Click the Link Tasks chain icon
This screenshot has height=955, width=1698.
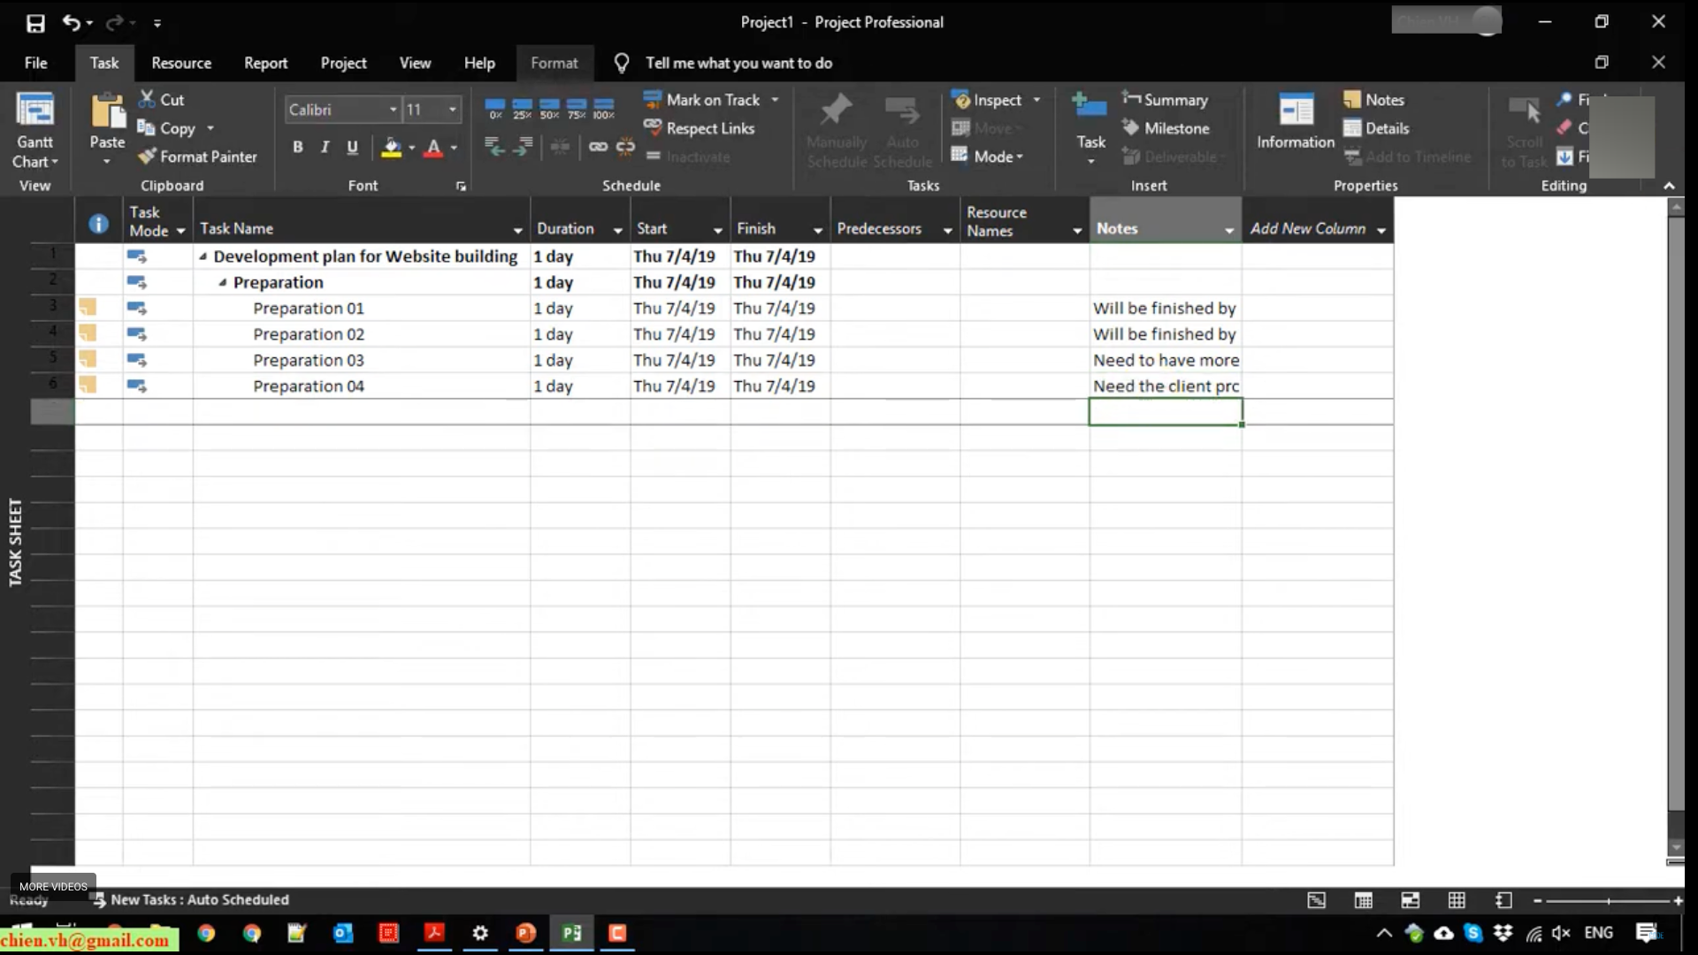598,147
